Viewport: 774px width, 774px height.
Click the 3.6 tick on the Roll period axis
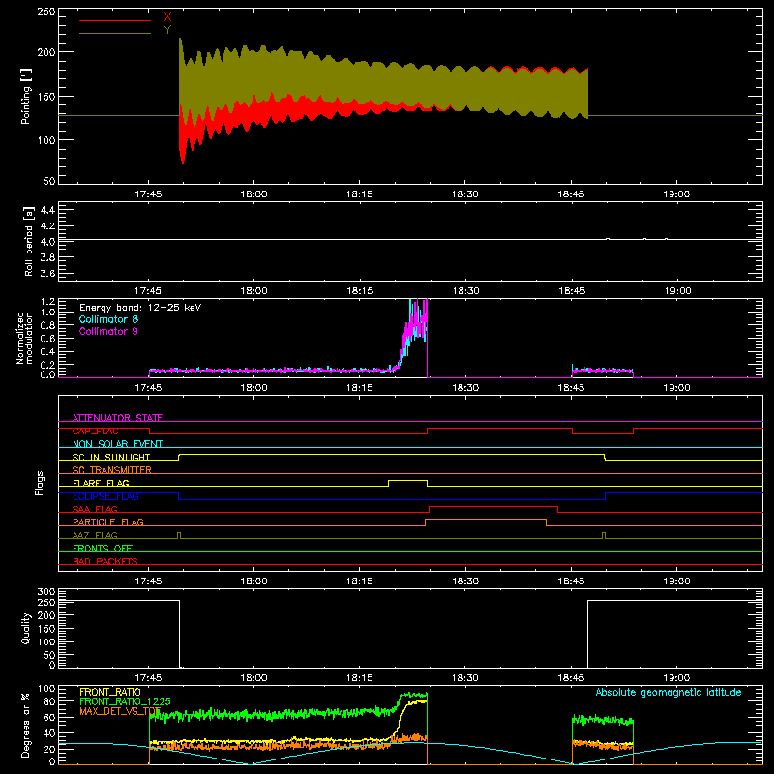[47, 274]
